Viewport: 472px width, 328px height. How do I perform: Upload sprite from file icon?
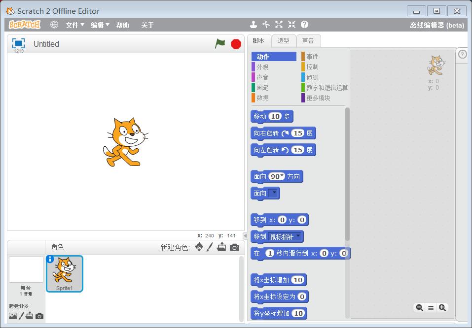click(x=221, y=247)
